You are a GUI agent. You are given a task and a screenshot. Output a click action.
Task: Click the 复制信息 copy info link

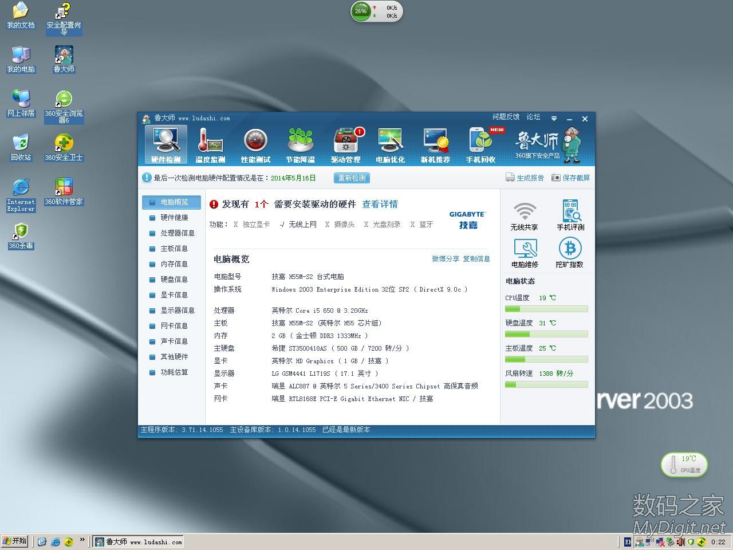tap(476, 259)
